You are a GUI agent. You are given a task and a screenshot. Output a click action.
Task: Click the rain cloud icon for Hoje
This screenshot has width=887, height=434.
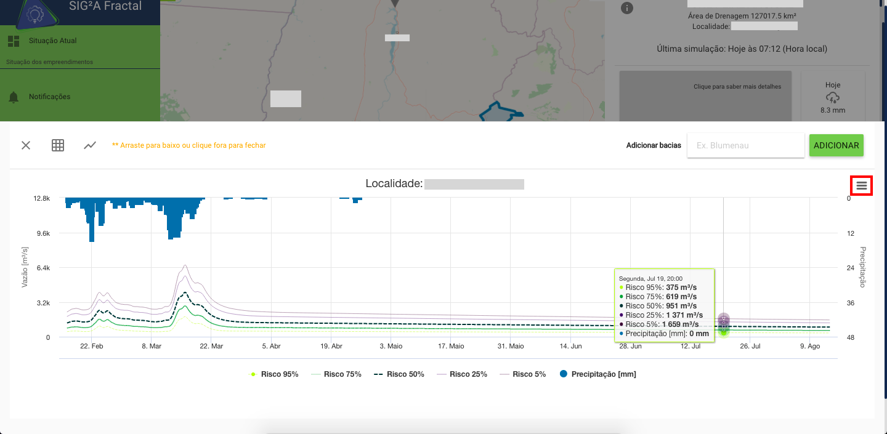tap(832, 98)
